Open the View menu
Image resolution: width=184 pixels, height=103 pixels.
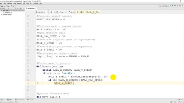pyautogui.click(x=5, y=3)
